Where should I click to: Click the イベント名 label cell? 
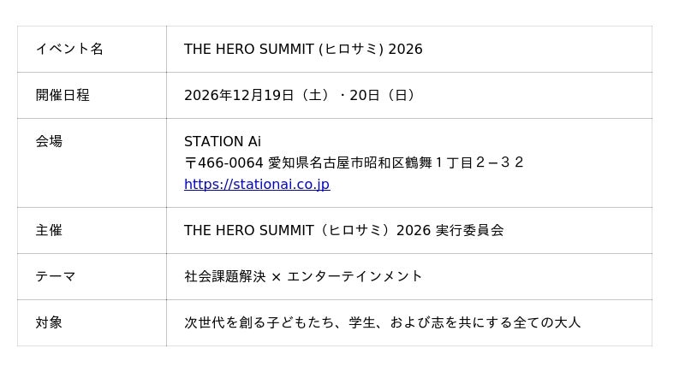(x=69, y=50)
